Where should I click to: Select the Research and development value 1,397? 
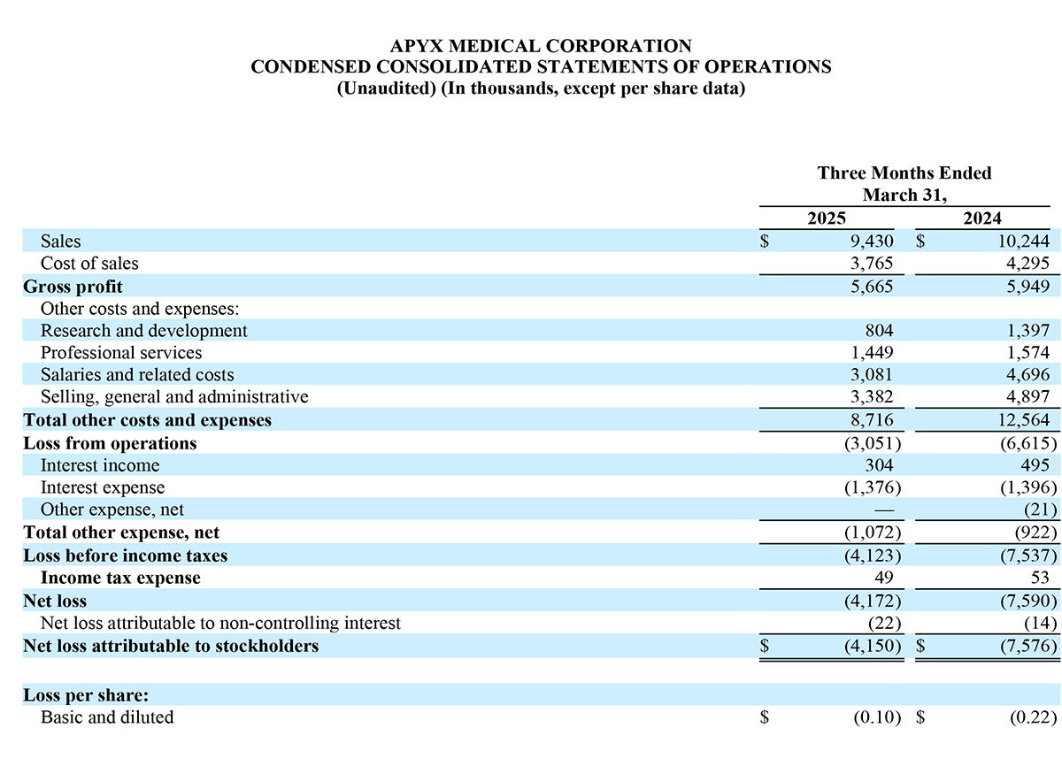(1027, 331)
